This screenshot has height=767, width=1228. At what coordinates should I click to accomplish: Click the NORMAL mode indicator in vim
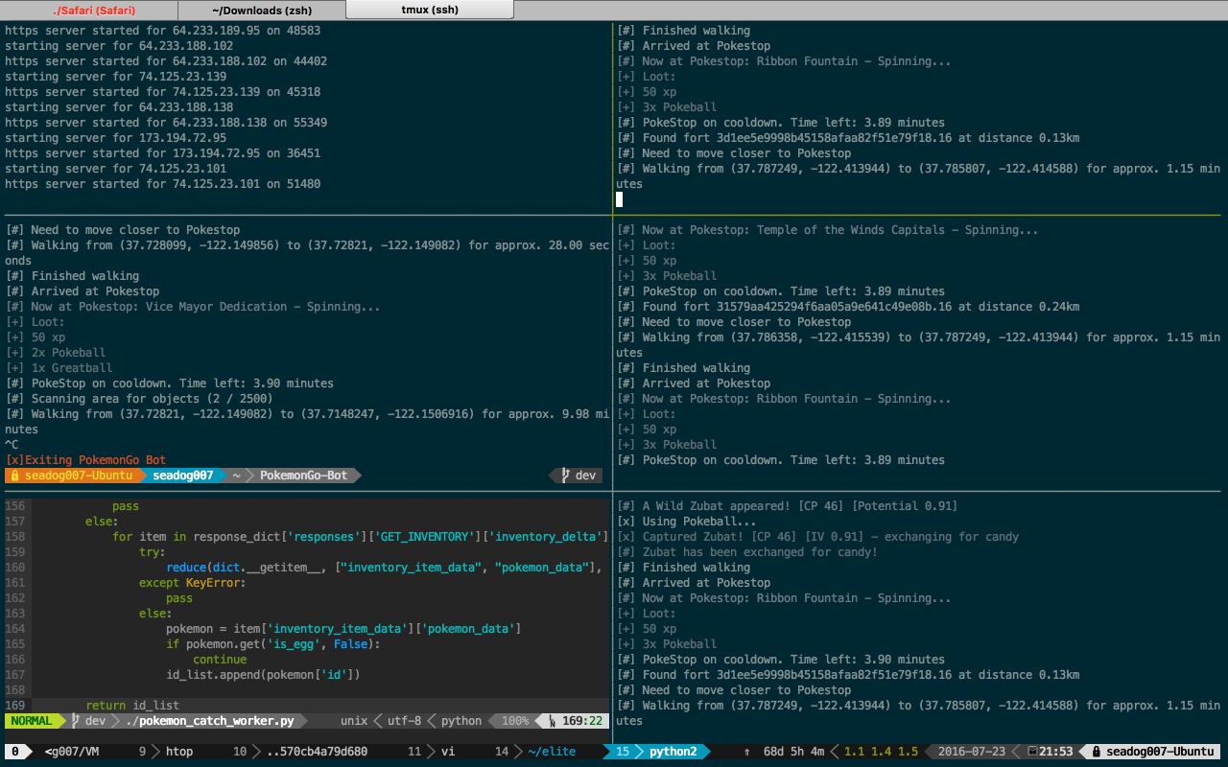[x=32, y=721]
